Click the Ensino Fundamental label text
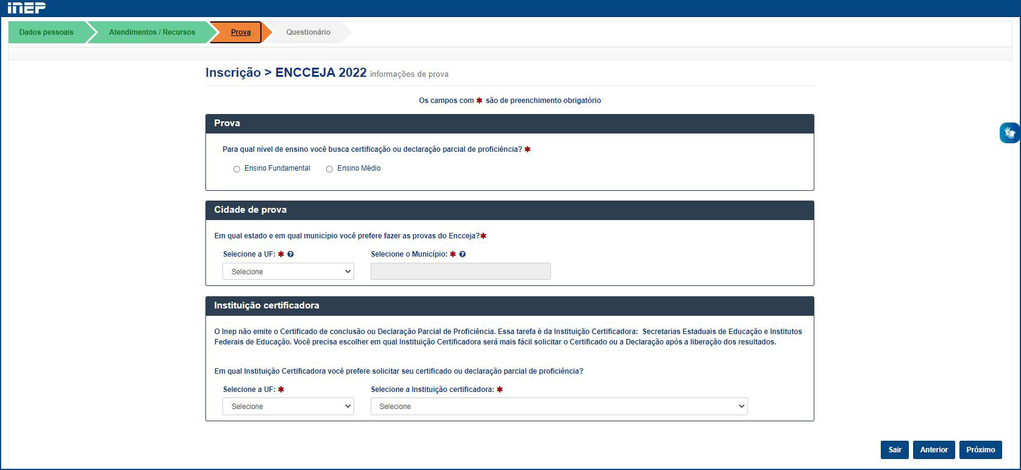The width and height of the screenshot is (1021, 470). [277, 168]
